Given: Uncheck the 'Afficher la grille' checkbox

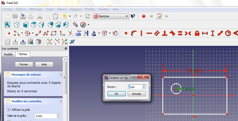Looking at the screenshot, I should [x=9, y=110].
